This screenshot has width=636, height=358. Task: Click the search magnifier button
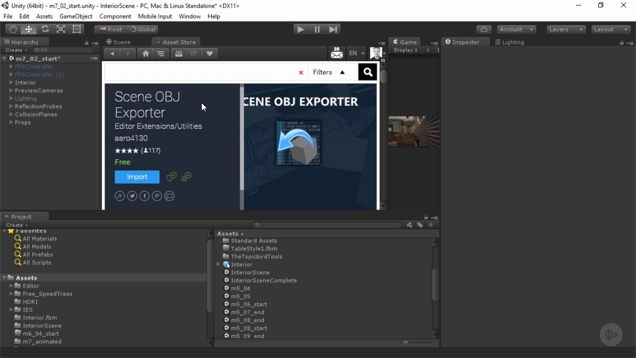[x=368, y=72]
